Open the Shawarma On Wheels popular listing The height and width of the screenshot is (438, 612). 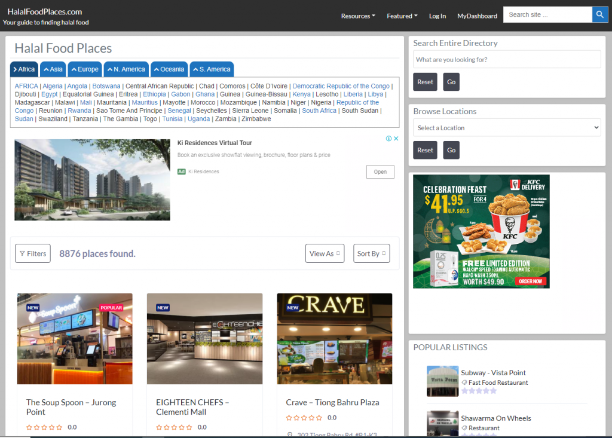click(x=496, y=418)
